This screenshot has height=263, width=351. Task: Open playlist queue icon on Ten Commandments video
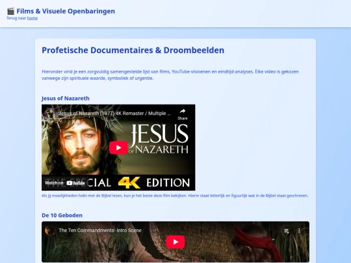click(286, 231)
